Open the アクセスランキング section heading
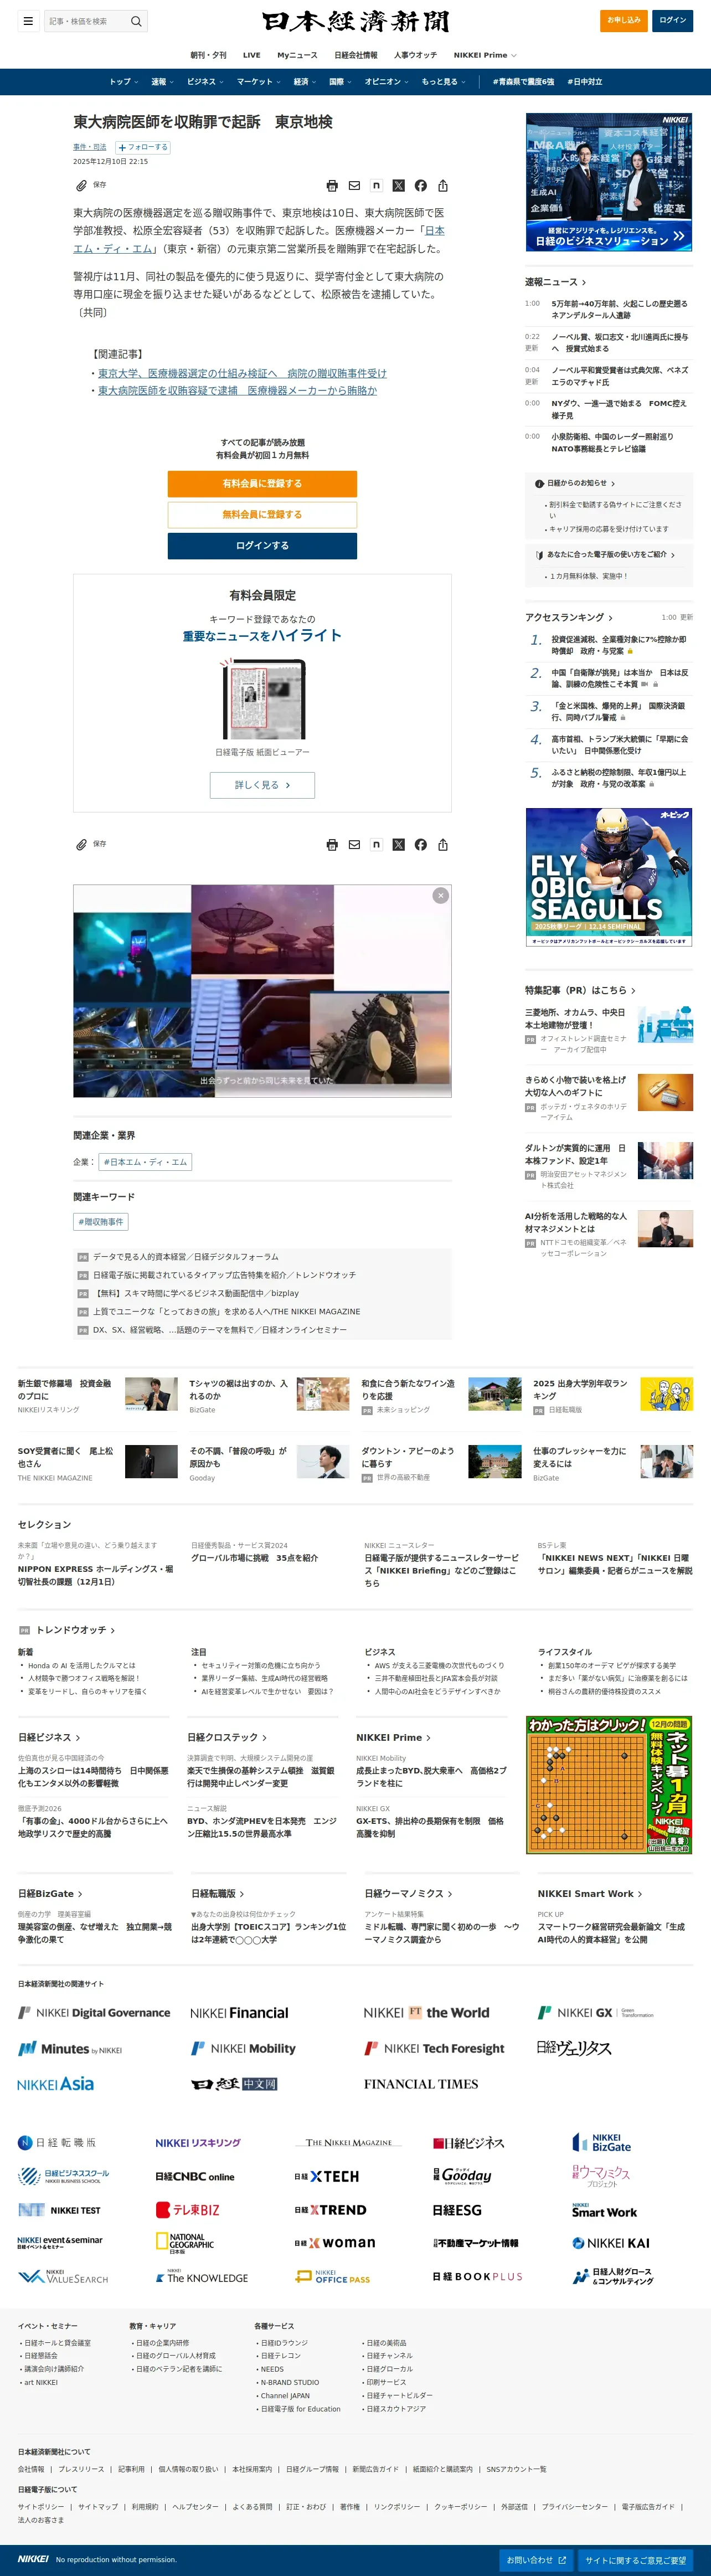Viewport: 711px width, 2576px height. pos(569,617)
